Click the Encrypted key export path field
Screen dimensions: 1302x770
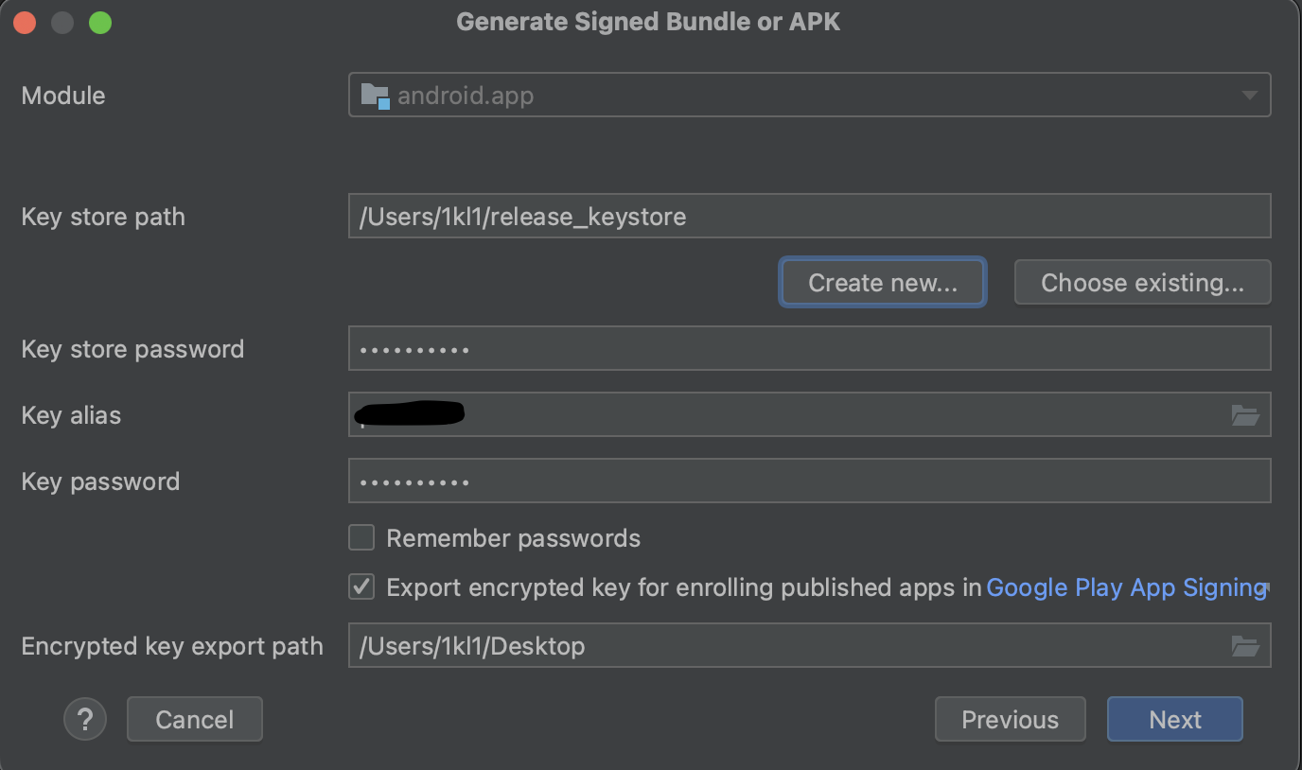click(x=785, y=646)
